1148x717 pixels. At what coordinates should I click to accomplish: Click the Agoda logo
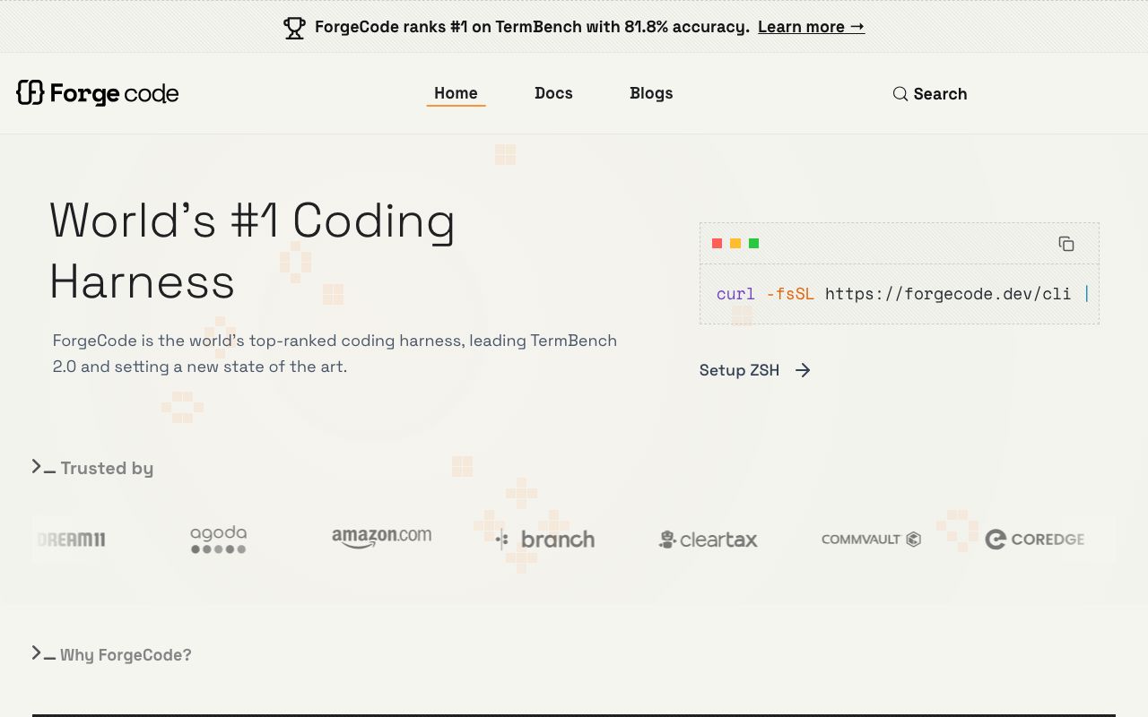point(218,540)
